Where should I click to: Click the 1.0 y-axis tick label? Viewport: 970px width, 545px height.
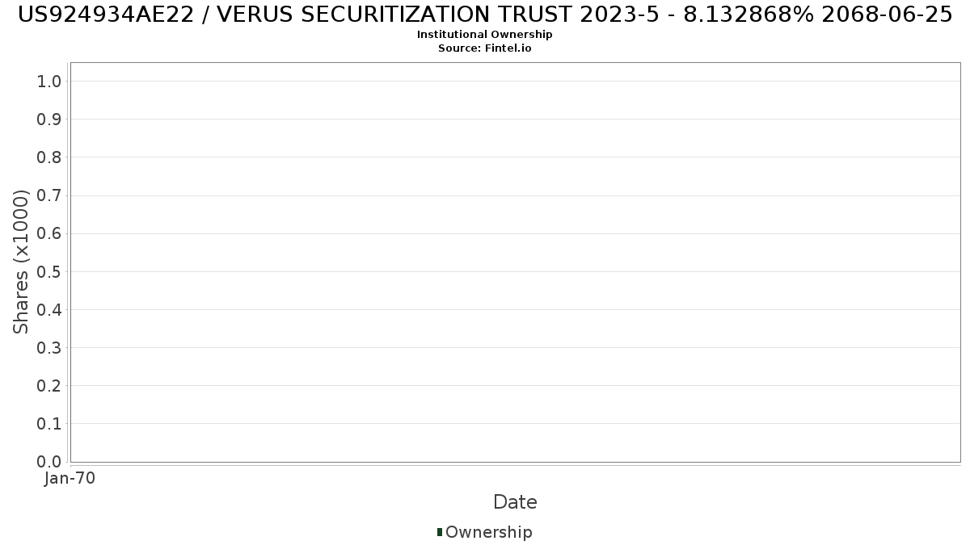click(x=48, y=81)
